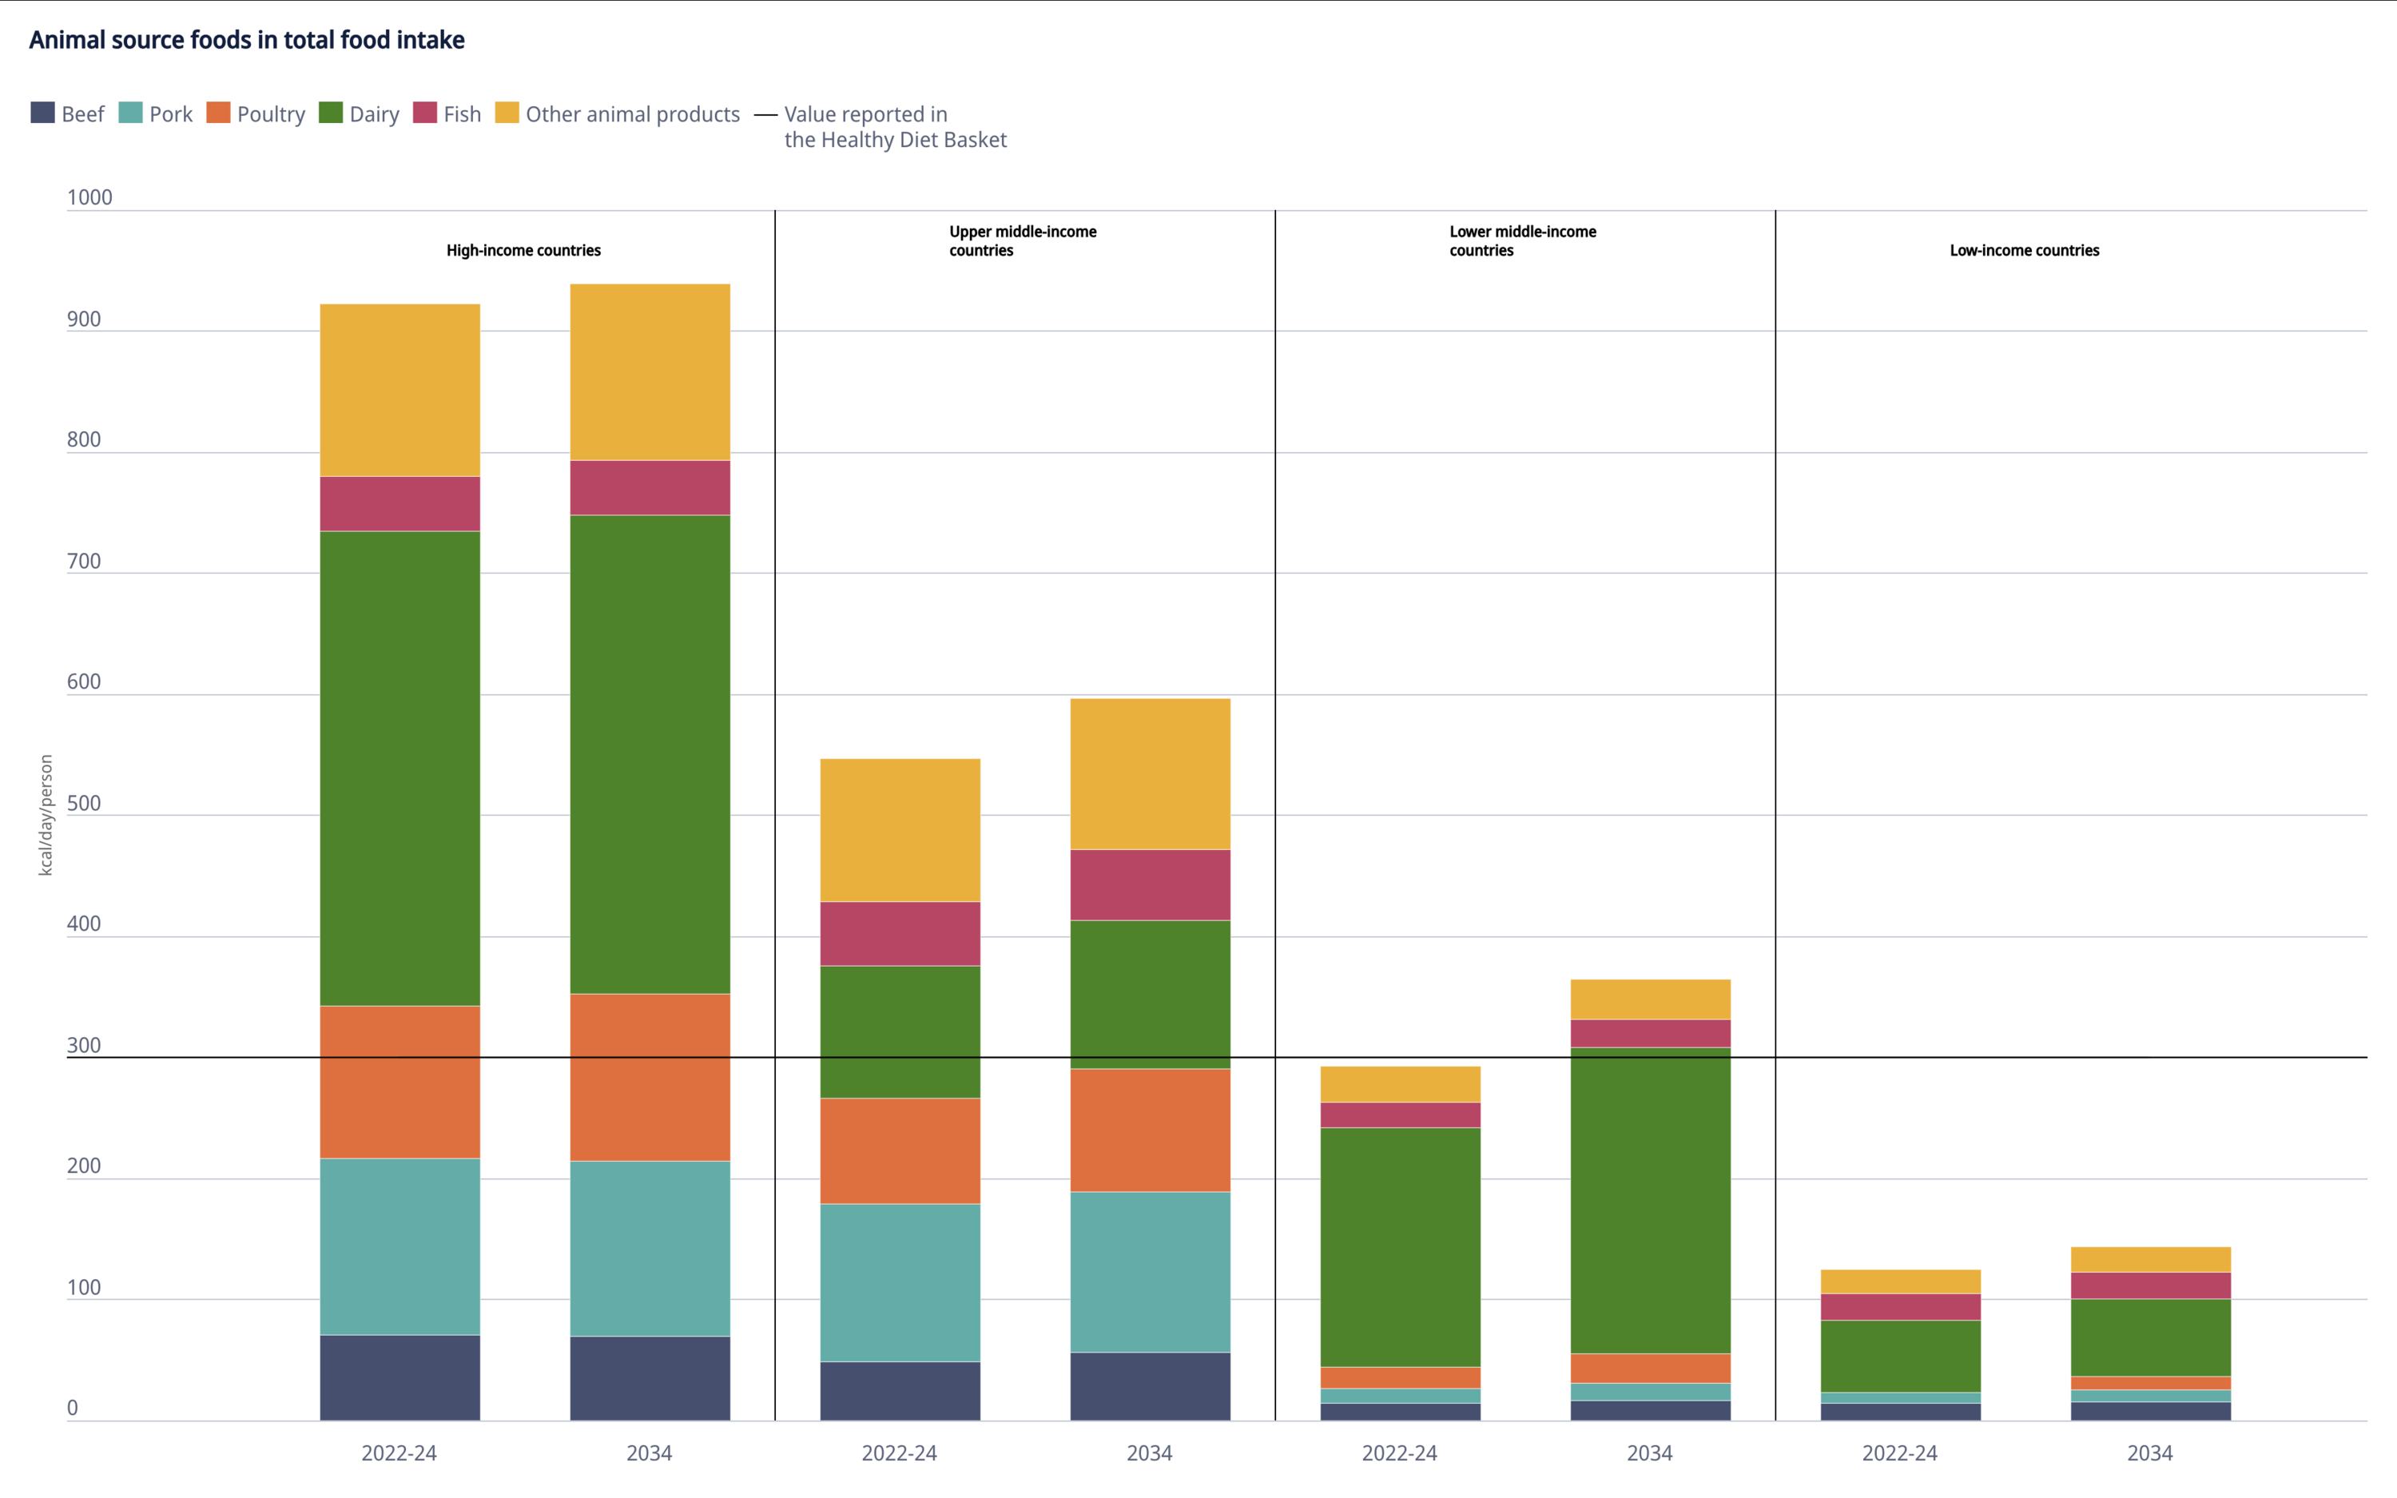Screen dimensions: 2397x1498
Task: Select the Poultry legend square
Action: (218, 114)
